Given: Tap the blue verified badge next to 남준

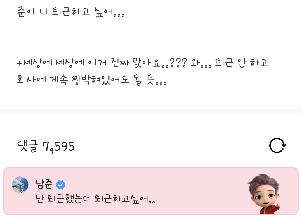Looking at the screenshot, I should pos(61,185).
